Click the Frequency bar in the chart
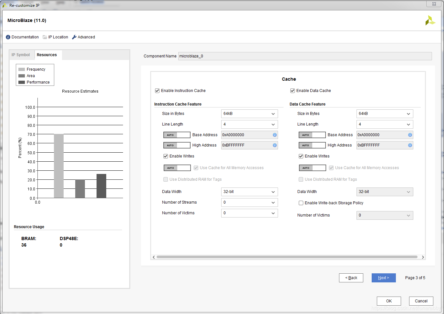 [59, 166]
